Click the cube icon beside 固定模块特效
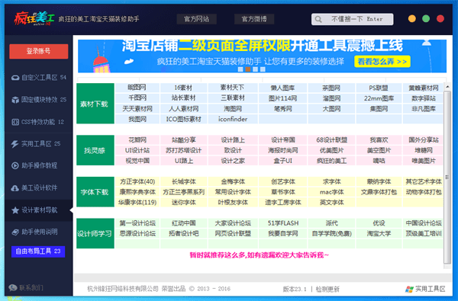458x301 pixels. [x=15, y=100]
